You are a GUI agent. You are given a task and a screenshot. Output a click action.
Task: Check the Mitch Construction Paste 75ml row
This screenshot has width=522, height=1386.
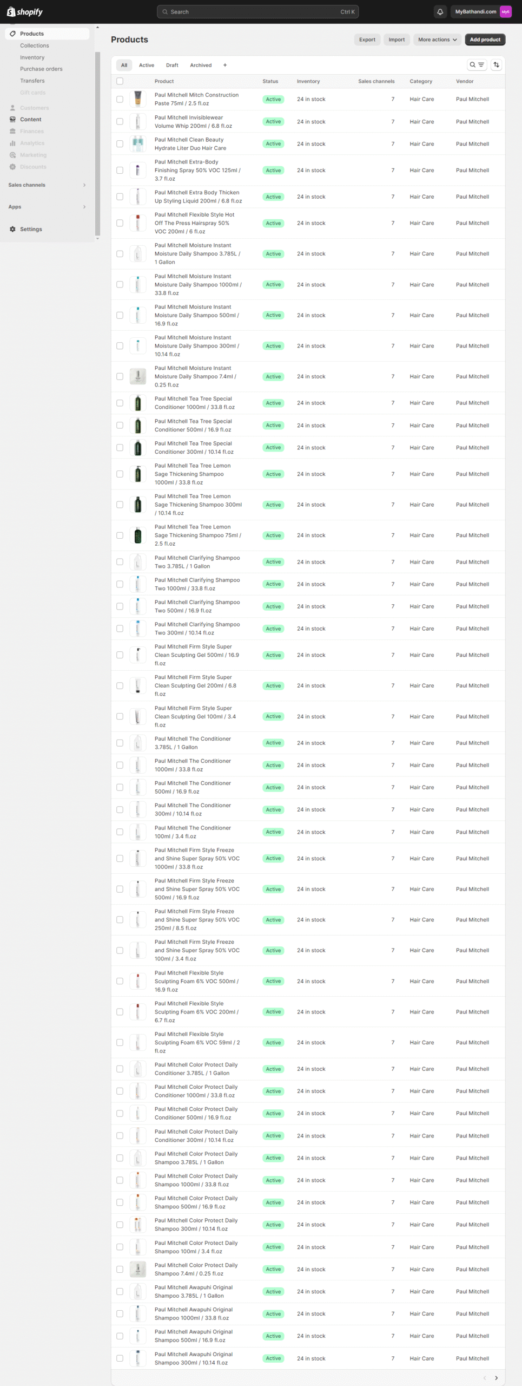pyautogui.click(x=120, y=99)
